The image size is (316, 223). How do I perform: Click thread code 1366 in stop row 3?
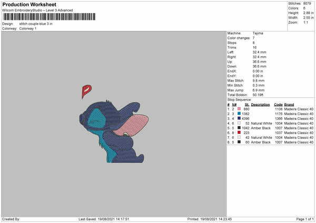[279, 118]
